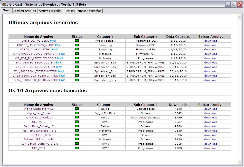Viewport: 244px width, 167px height.
Task: Click status icon for E71_VENTEC_66007001_8M
Action: click(x=77, y=62)
